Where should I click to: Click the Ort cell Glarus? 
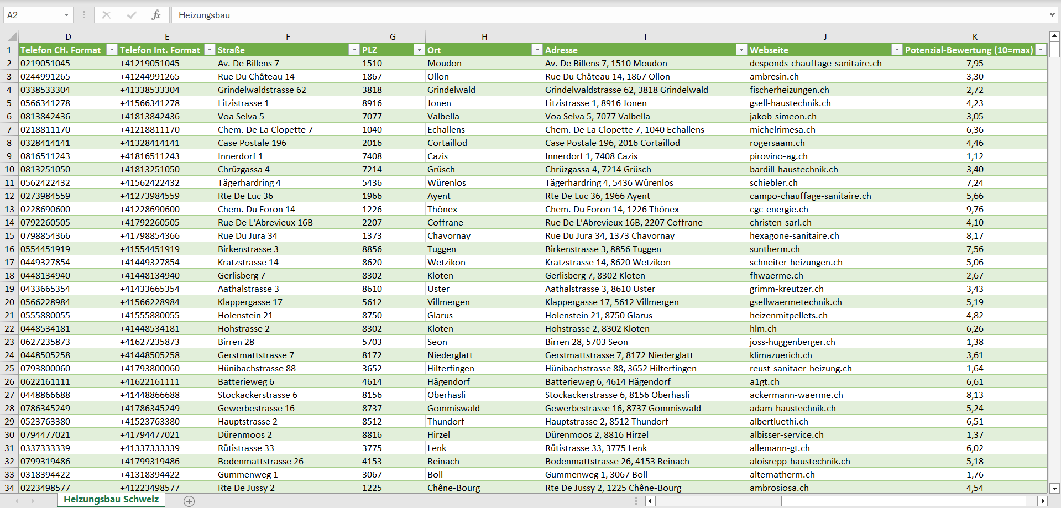click(484, 315)
